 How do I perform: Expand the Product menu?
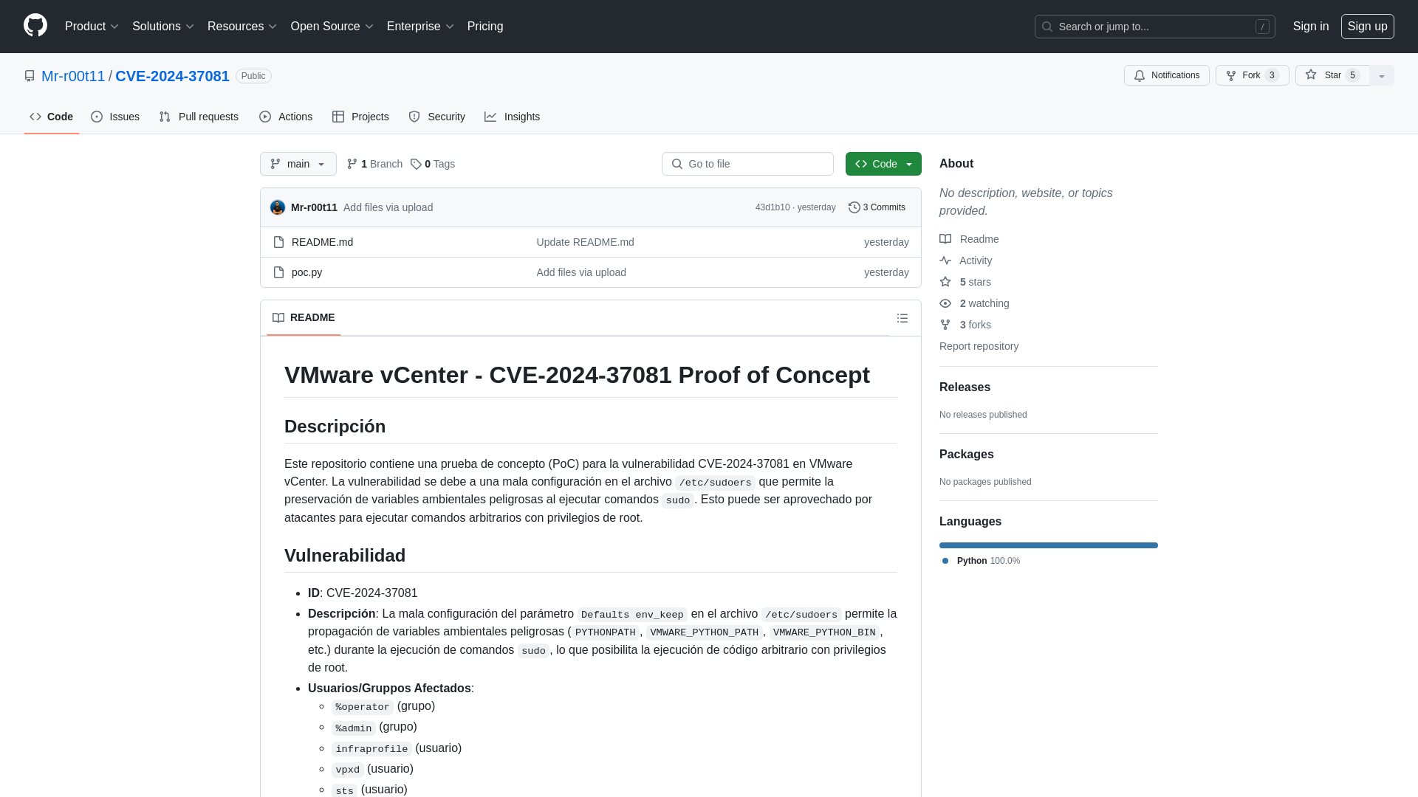(92, 26)
